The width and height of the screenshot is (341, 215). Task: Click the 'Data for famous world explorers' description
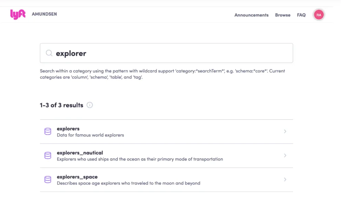[90, 135]
